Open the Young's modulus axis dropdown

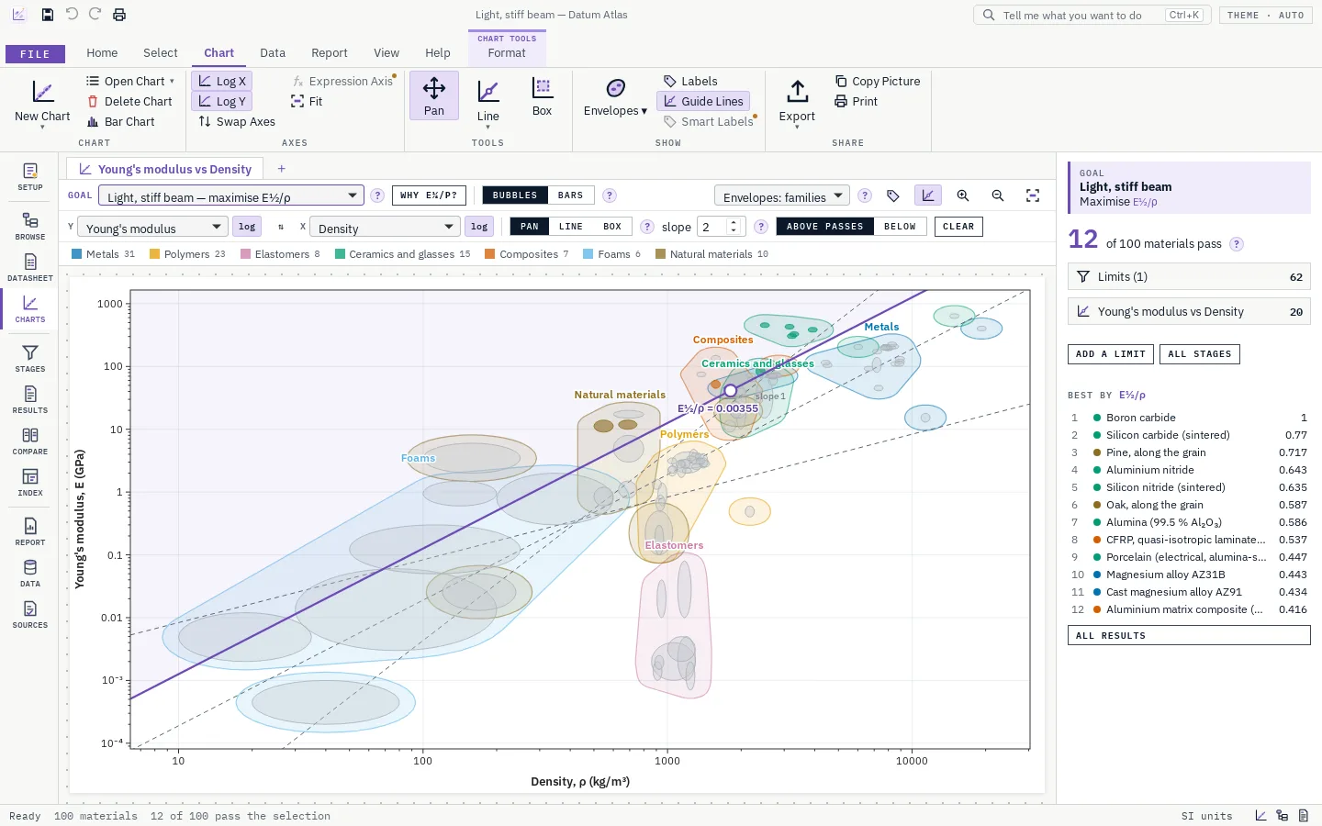click(x=152, y=227)
